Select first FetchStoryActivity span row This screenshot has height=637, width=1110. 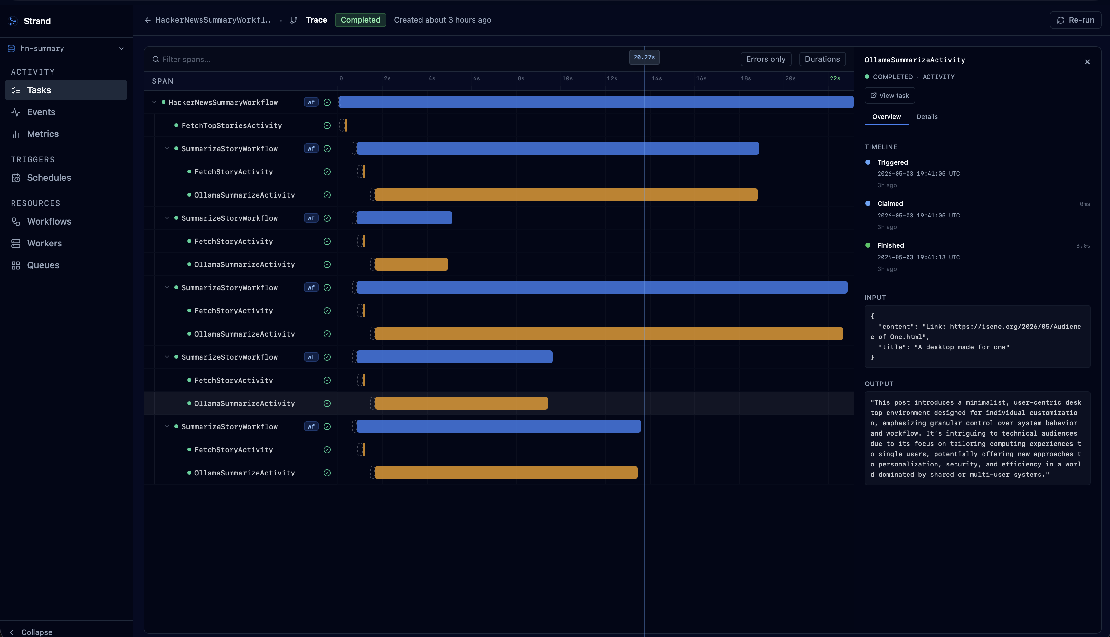[x=499, y=172]
